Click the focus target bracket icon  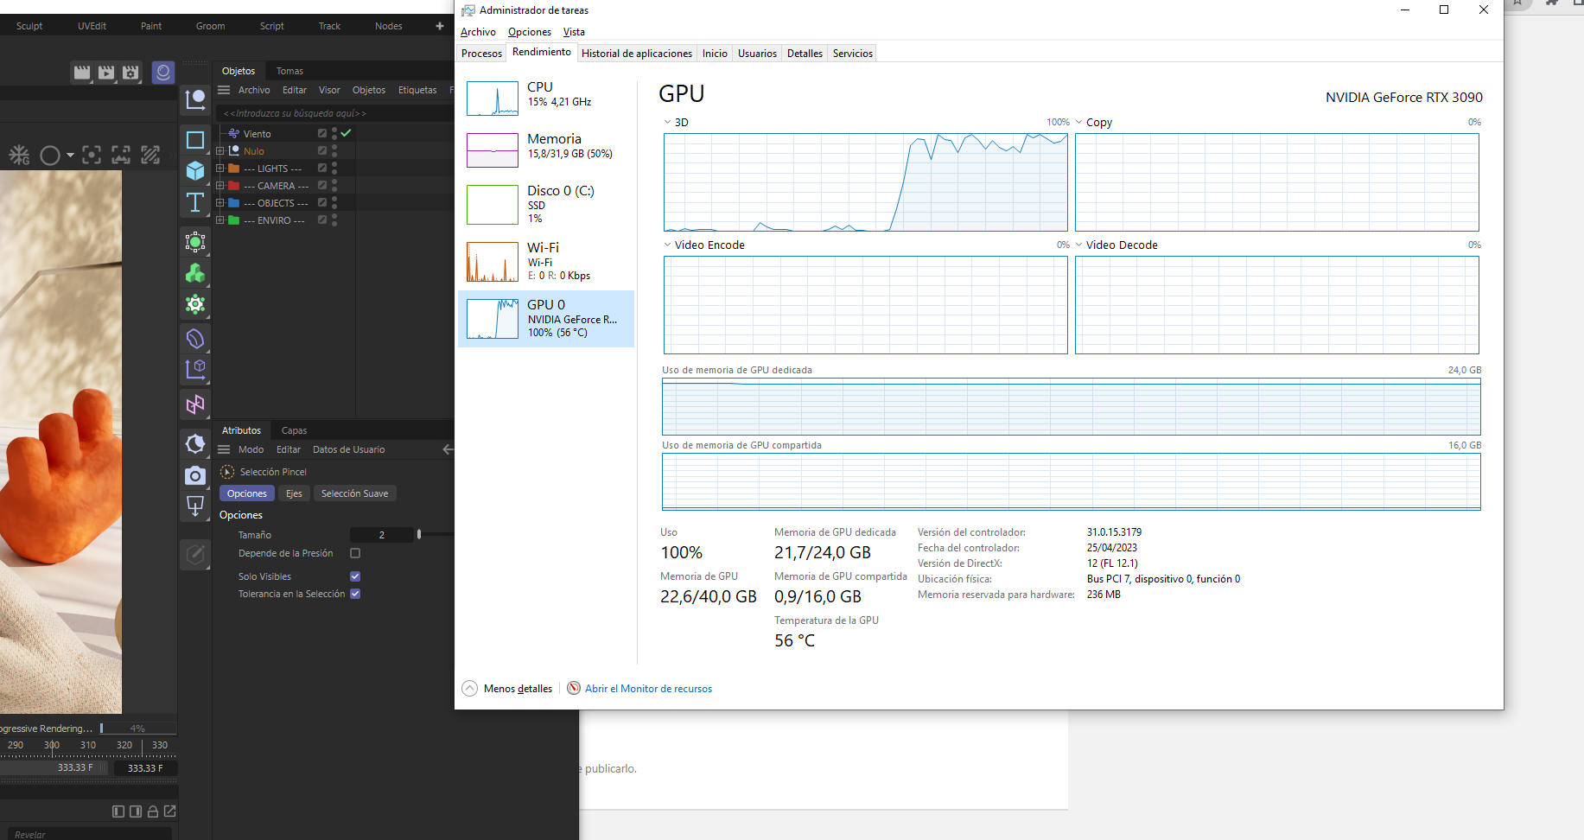92,156
